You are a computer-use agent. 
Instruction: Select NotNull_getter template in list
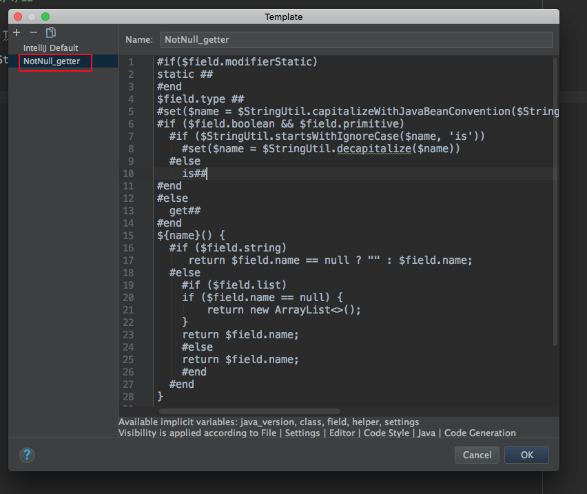(x=52, y=61)
